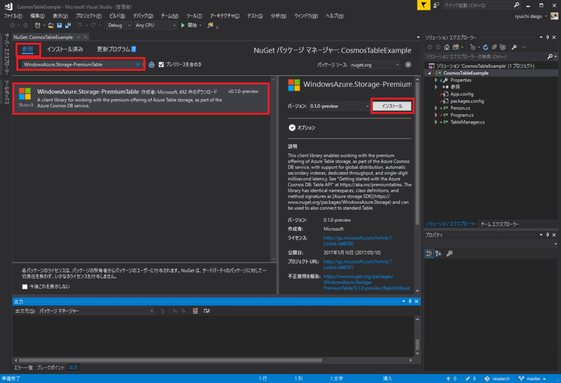This screenshot has height=383, width=561.
Task: Open the File menu
Action: click(x=13, y=16)
